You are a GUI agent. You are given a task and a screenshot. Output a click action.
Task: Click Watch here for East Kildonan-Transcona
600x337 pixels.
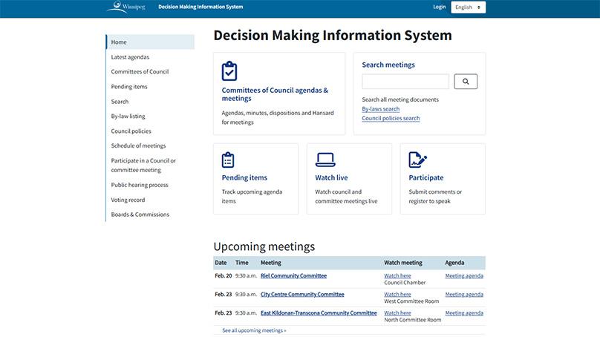397,313
